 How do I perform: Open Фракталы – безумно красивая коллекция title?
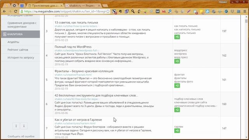pyautogui.click(x=84, y=71)
